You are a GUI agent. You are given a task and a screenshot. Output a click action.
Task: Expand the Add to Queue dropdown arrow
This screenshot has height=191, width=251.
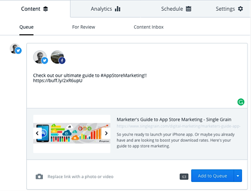(x=238, y=176)
